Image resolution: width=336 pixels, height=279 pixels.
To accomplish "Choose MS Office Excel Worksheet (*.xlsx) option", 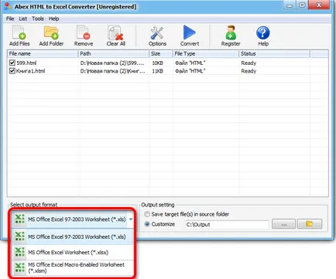I will point(73,252).
